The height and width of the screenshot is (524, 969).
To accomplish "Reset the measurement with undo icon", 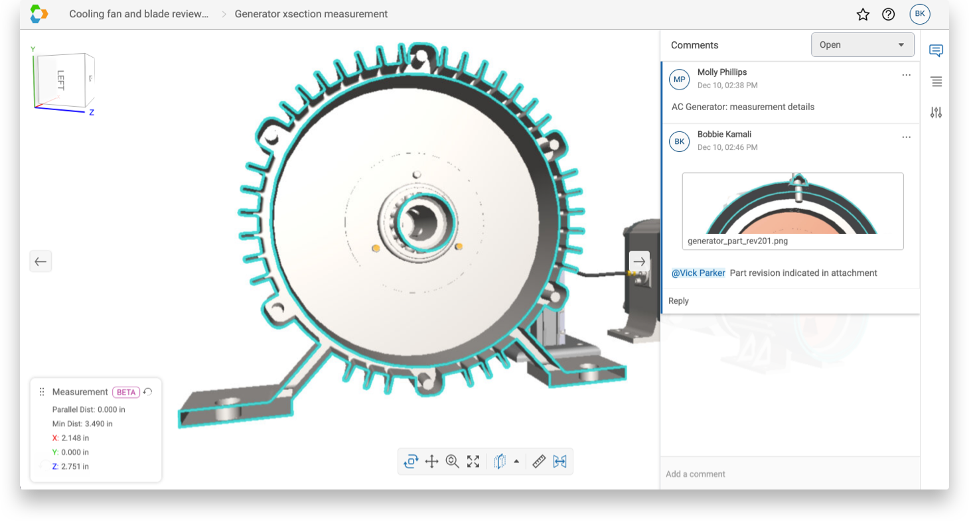I will [x=147, y=392].
